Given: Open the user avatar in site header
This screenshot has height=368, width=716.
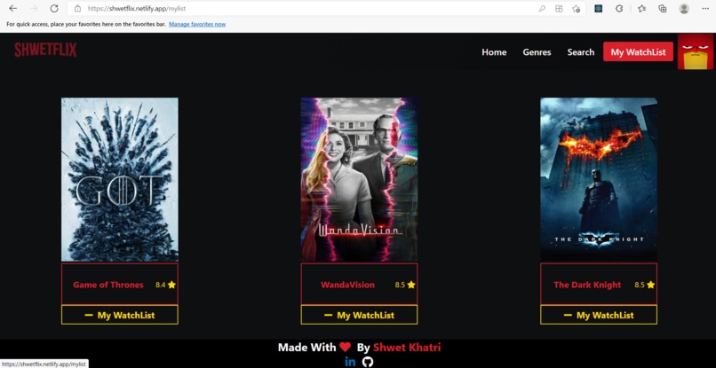Looking at the screenshot, I should [696, 51].
